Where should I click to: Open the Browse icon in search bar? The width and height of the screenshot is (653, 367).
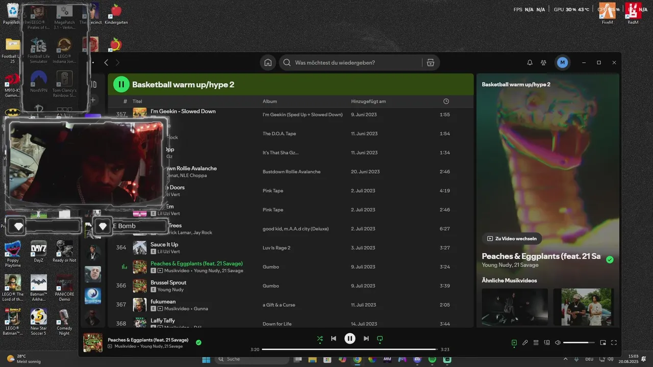tap(431, 63)
